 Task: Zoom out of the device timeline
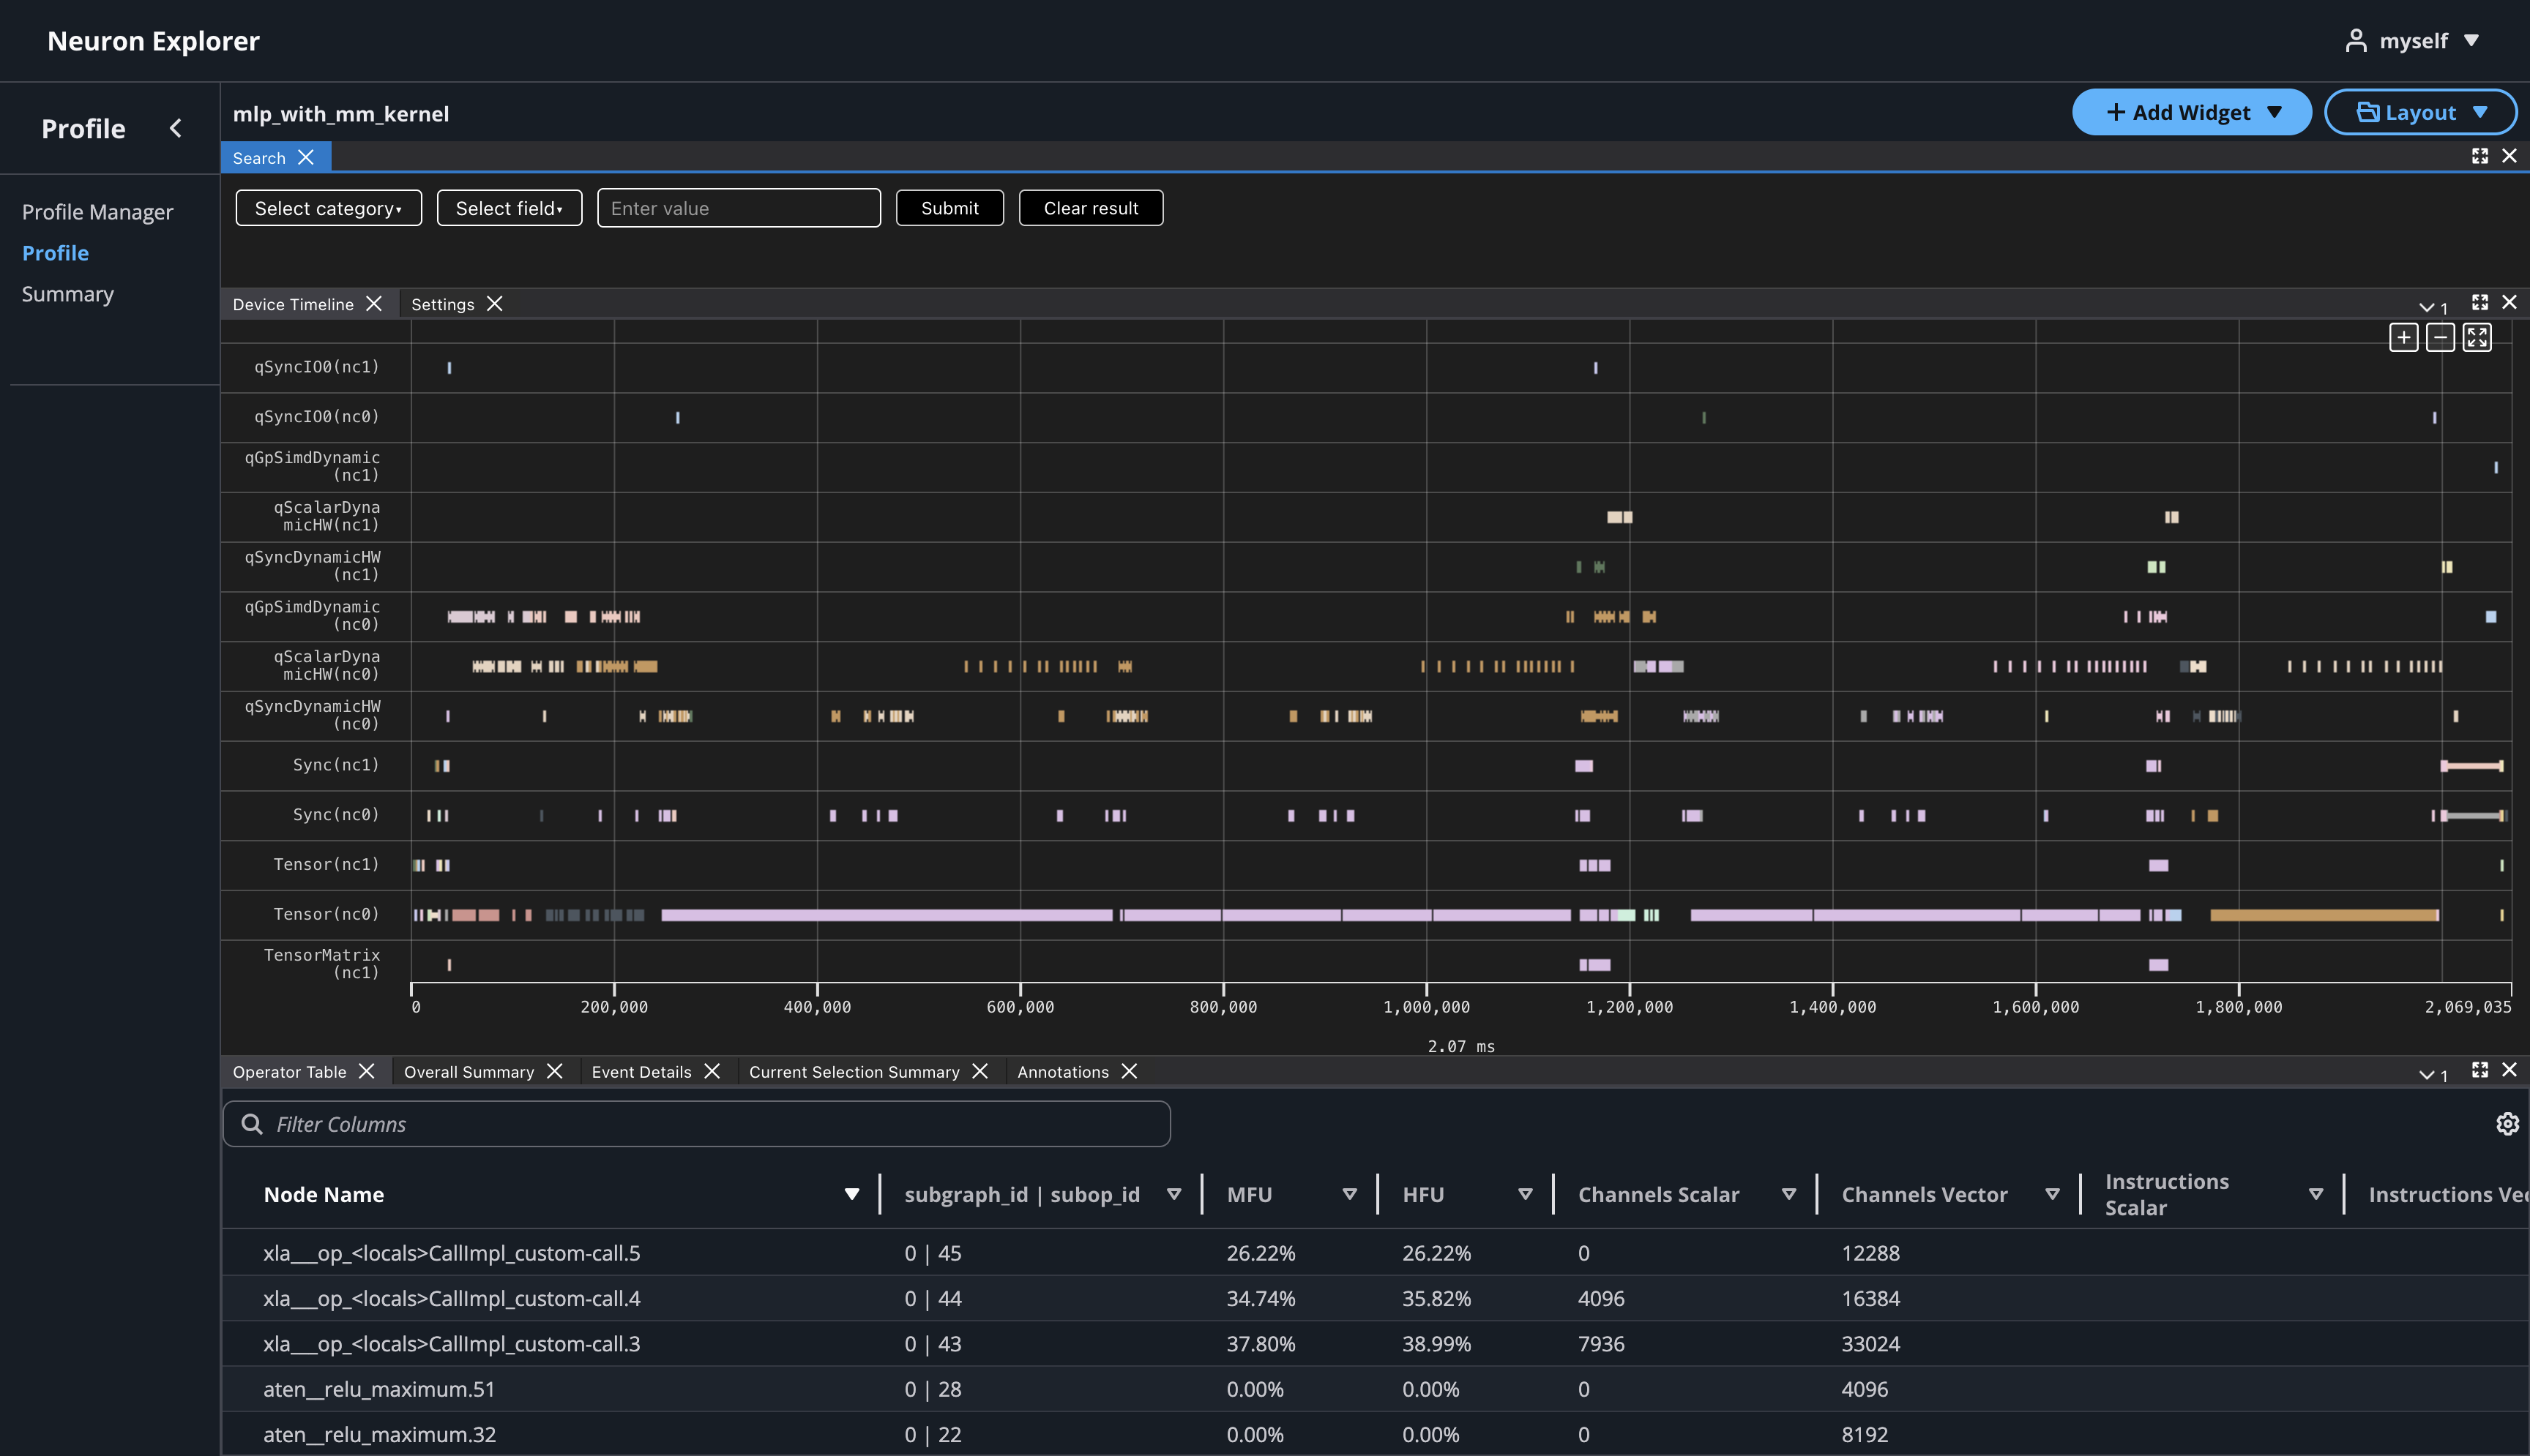coord(2440,337)
